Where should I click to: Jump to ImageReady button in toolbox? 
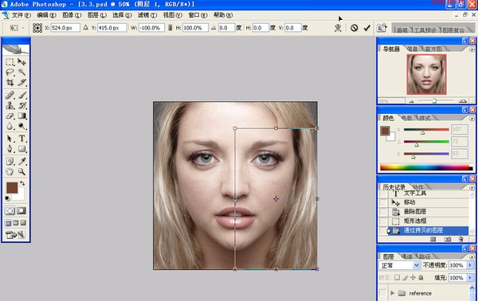pos(15,235)
